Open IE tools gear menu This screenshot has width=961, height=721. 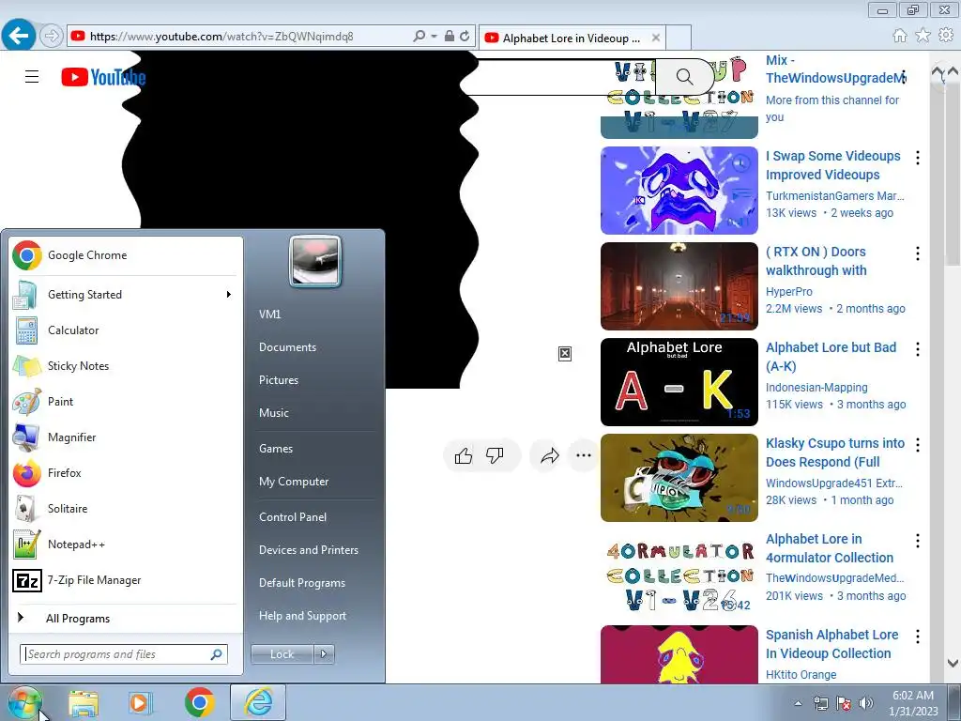pyautogui.click(x=946, y=36)
